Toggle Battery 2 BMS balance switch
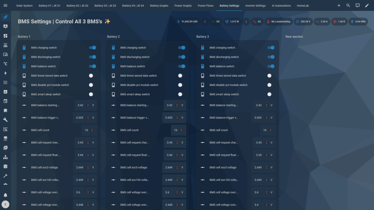The image size is (374, 210). [182, 66]
